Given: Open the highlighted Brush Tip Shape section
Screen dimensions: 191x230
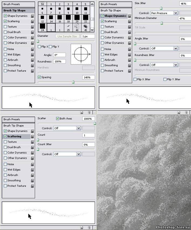Looking at the screenshot, I should pos(15,11).
